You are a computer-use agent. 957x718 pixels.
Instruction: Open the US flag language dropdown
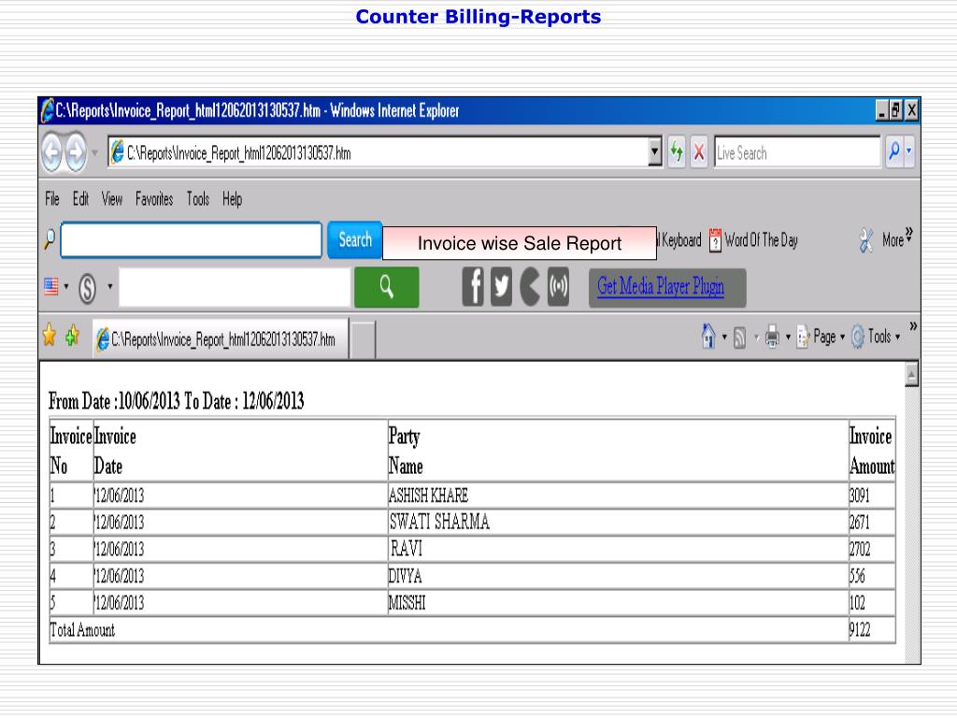tap(56, 286)
